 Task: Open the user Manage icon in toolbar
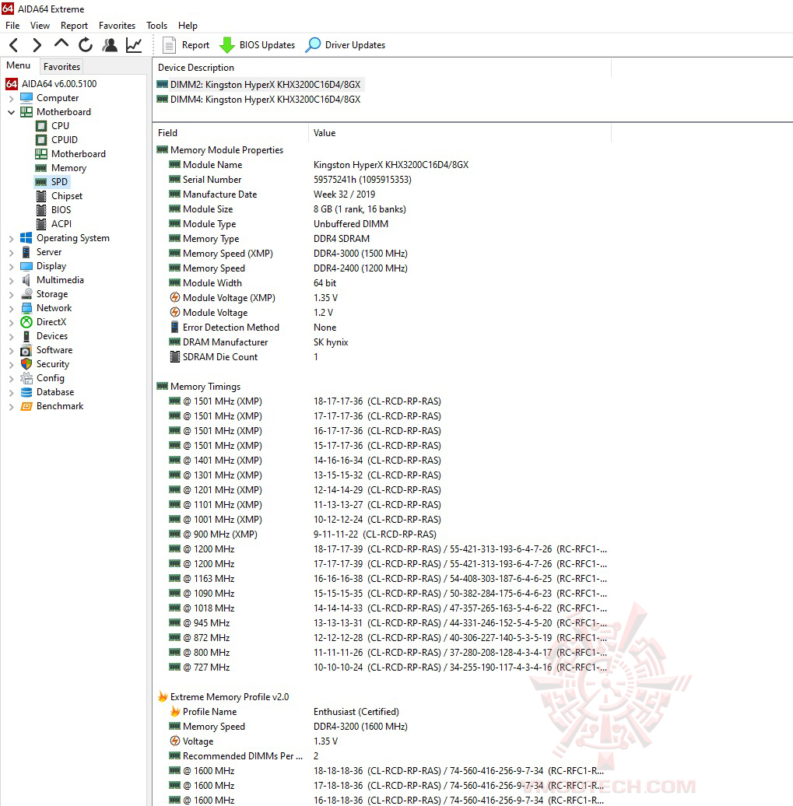click(110, 45)
